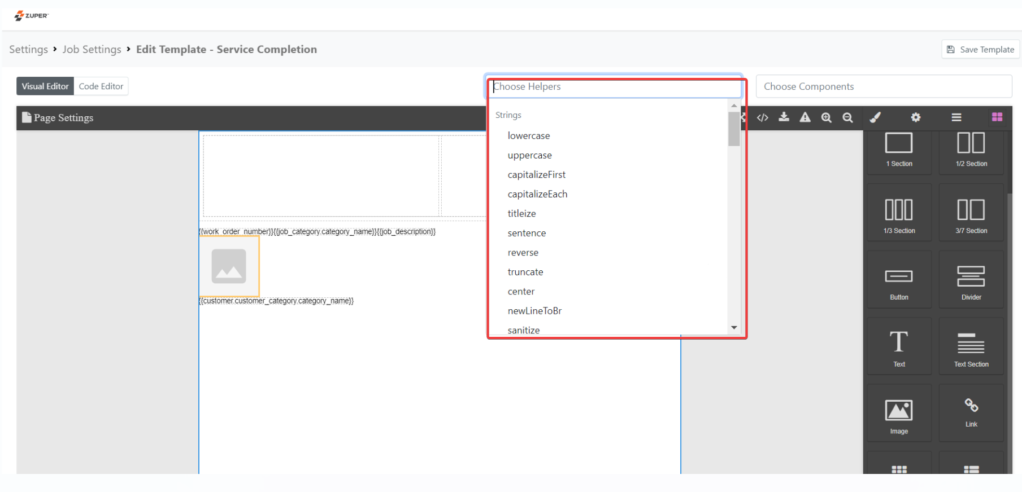Open the layer manager hamburger icon
Screen dimensions: 1022x492
pyautogui.click(x=956, y=117)
